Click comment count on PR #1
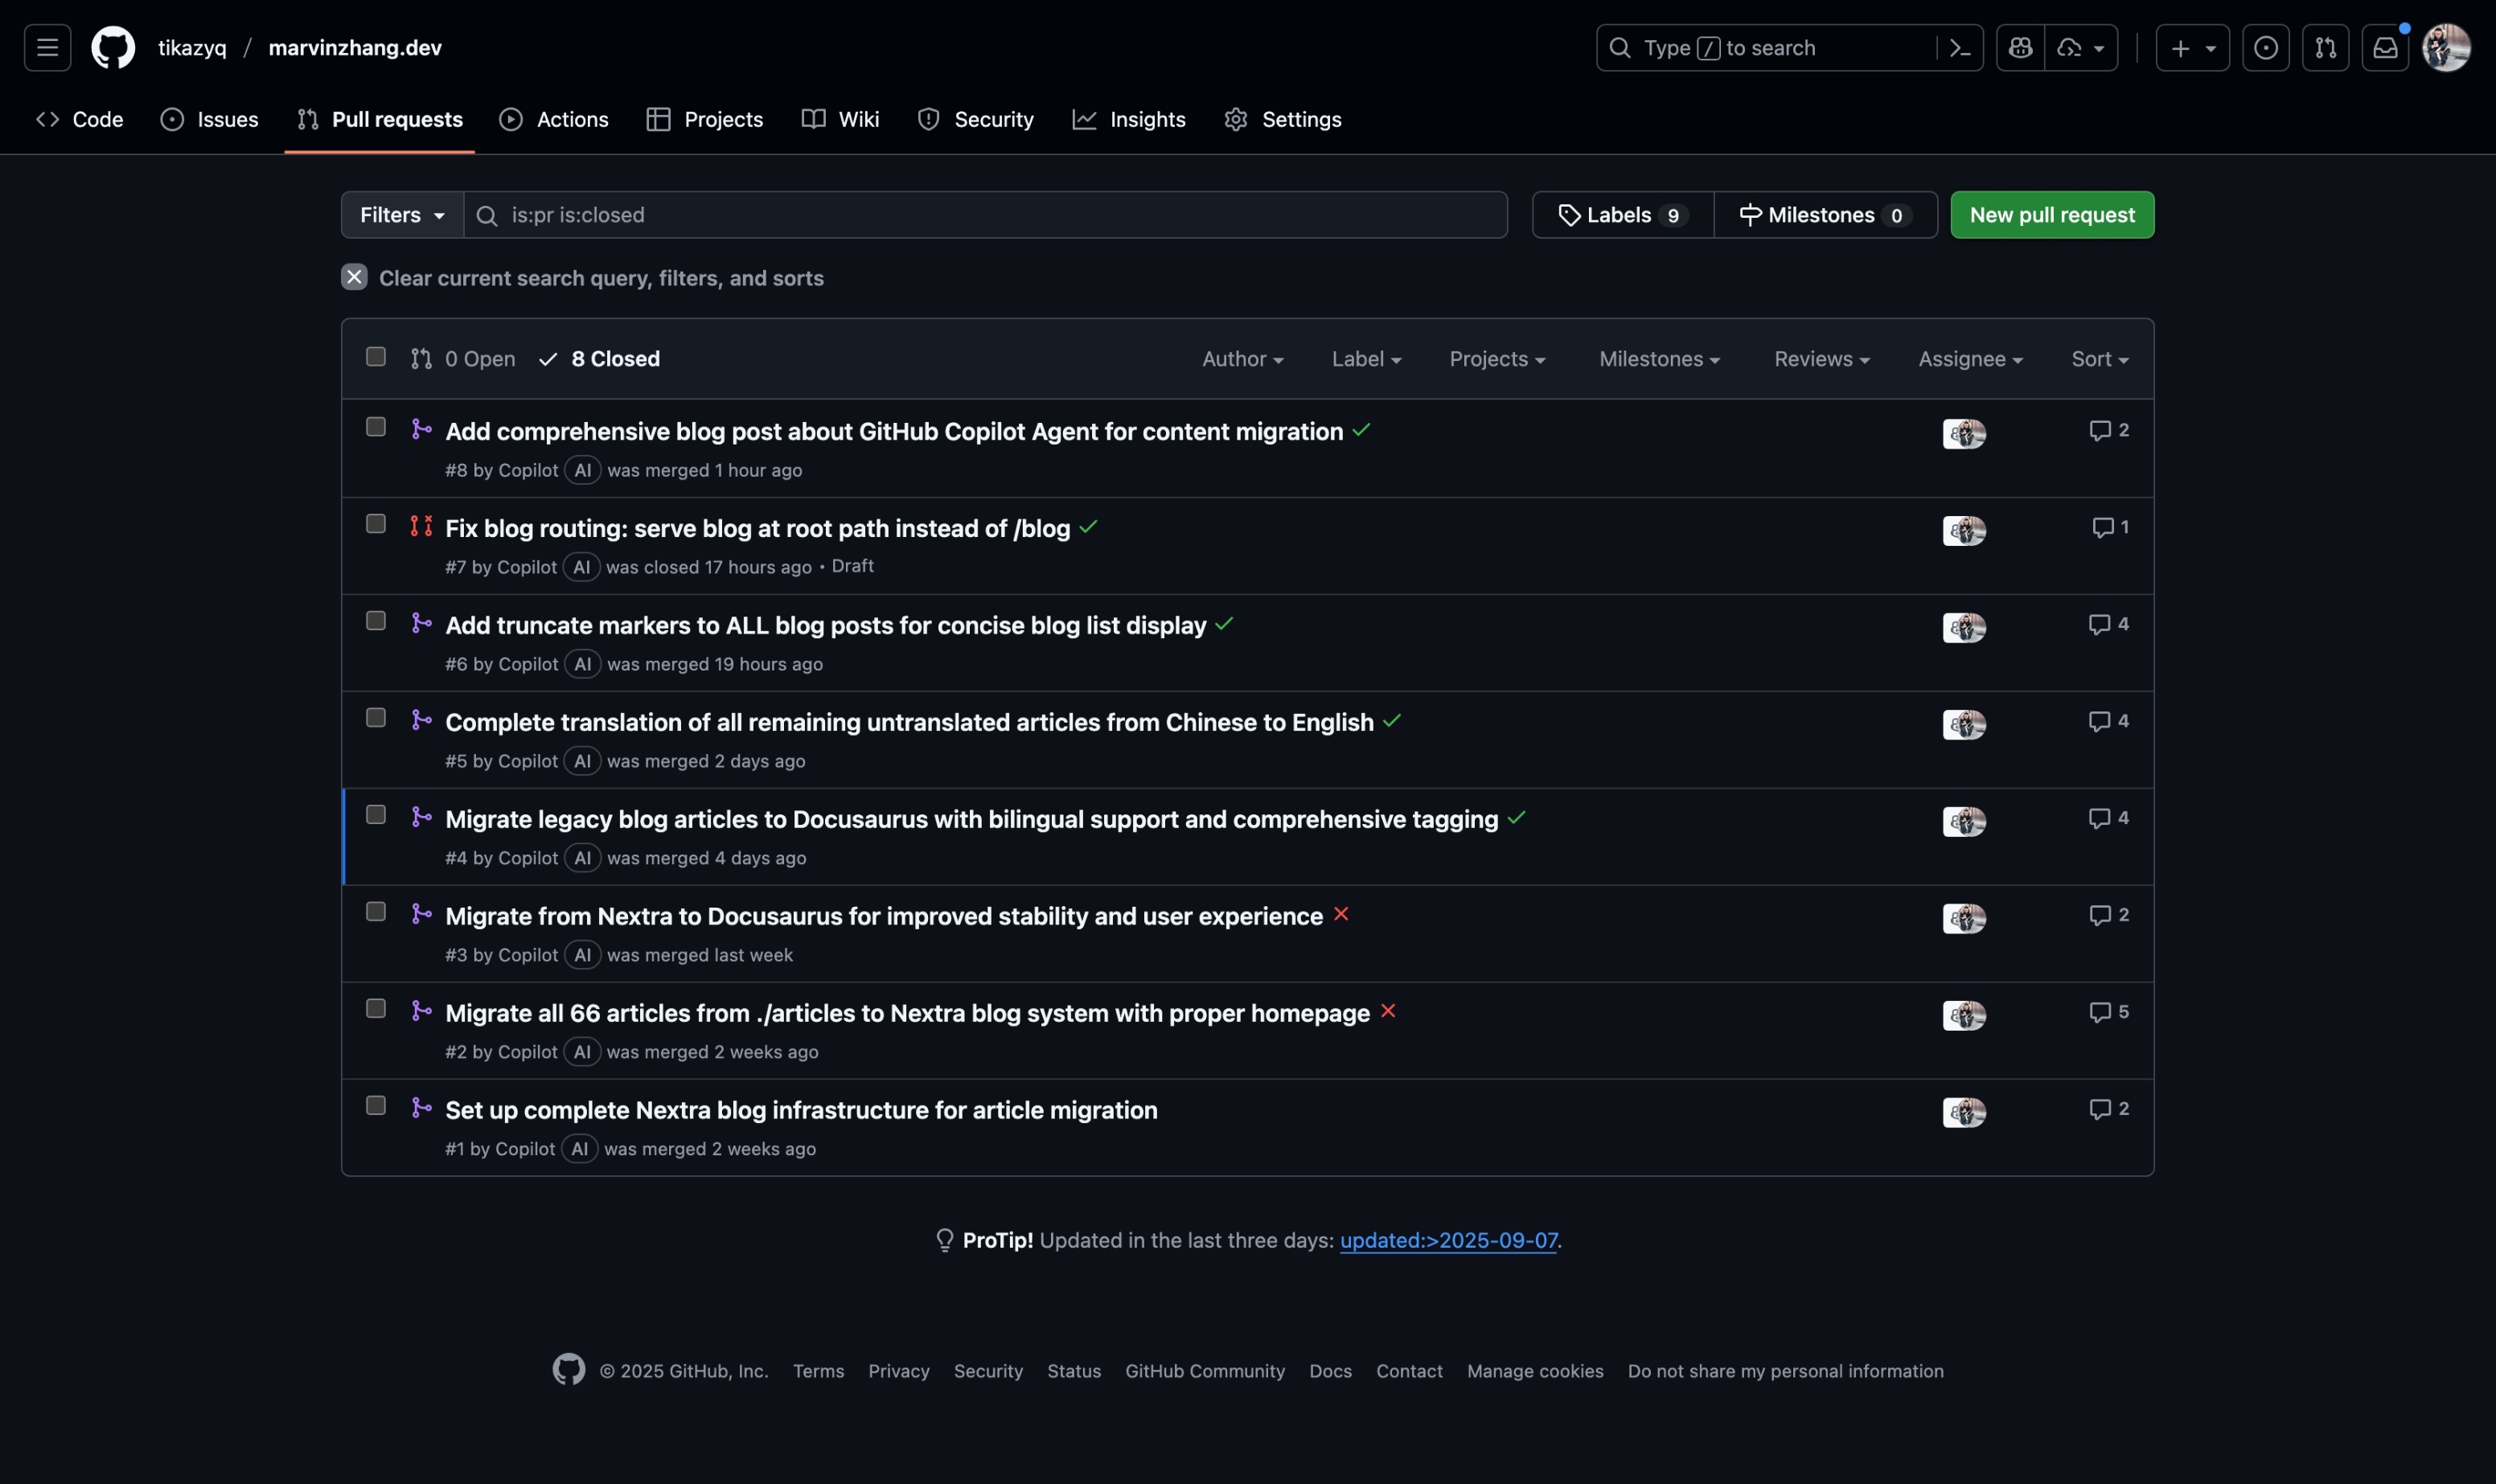The image size is (2496, 1484). 2108,1109
